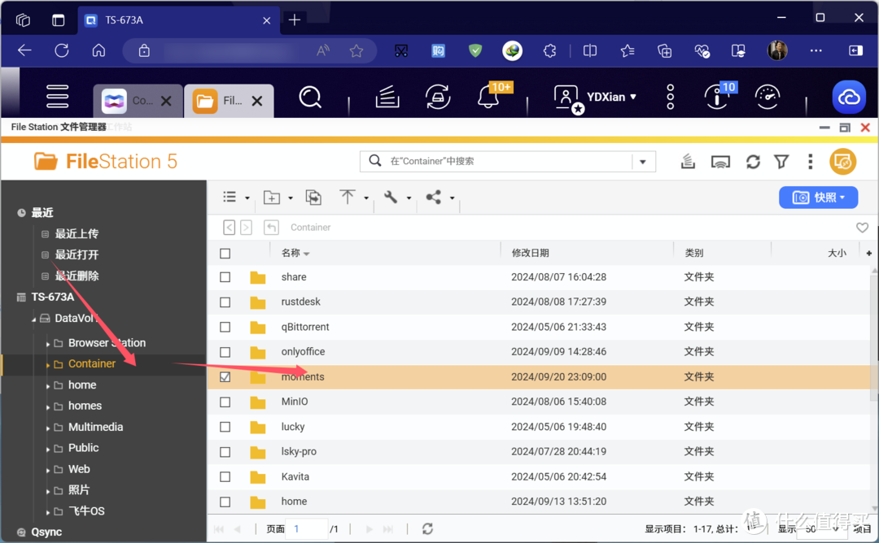Open the tools wrench icon

391,198
